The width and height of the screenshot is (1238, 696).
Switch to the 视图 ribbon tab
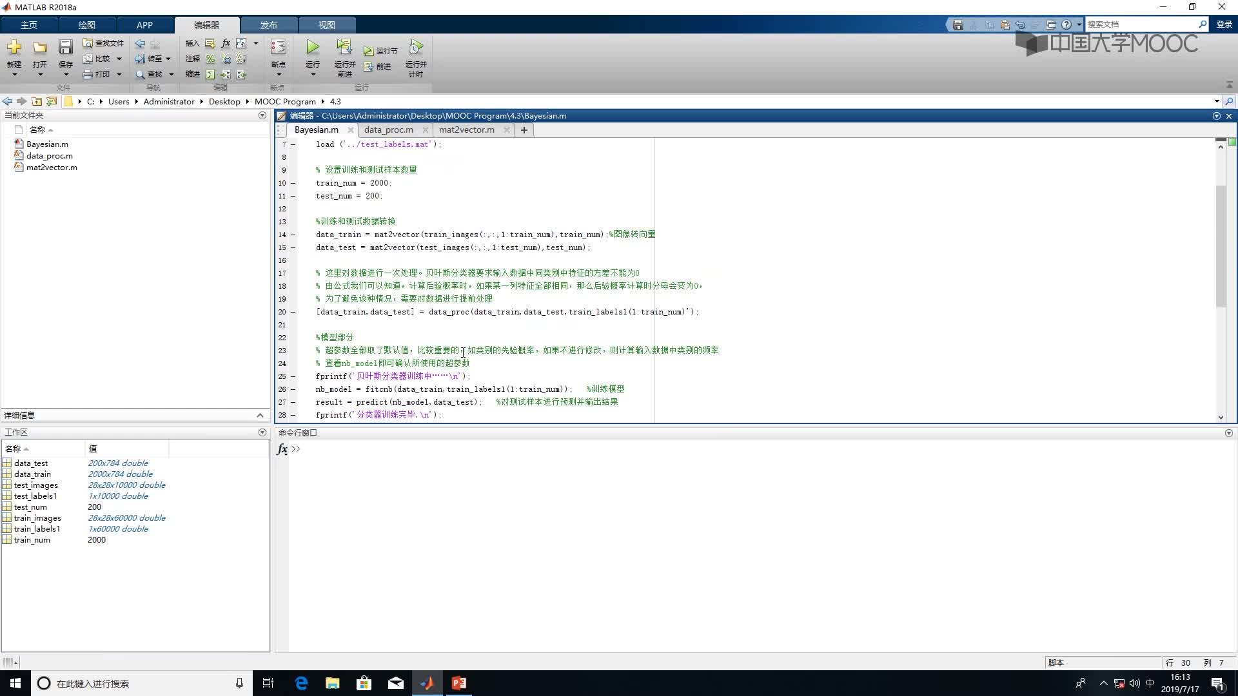coord(327,24)
